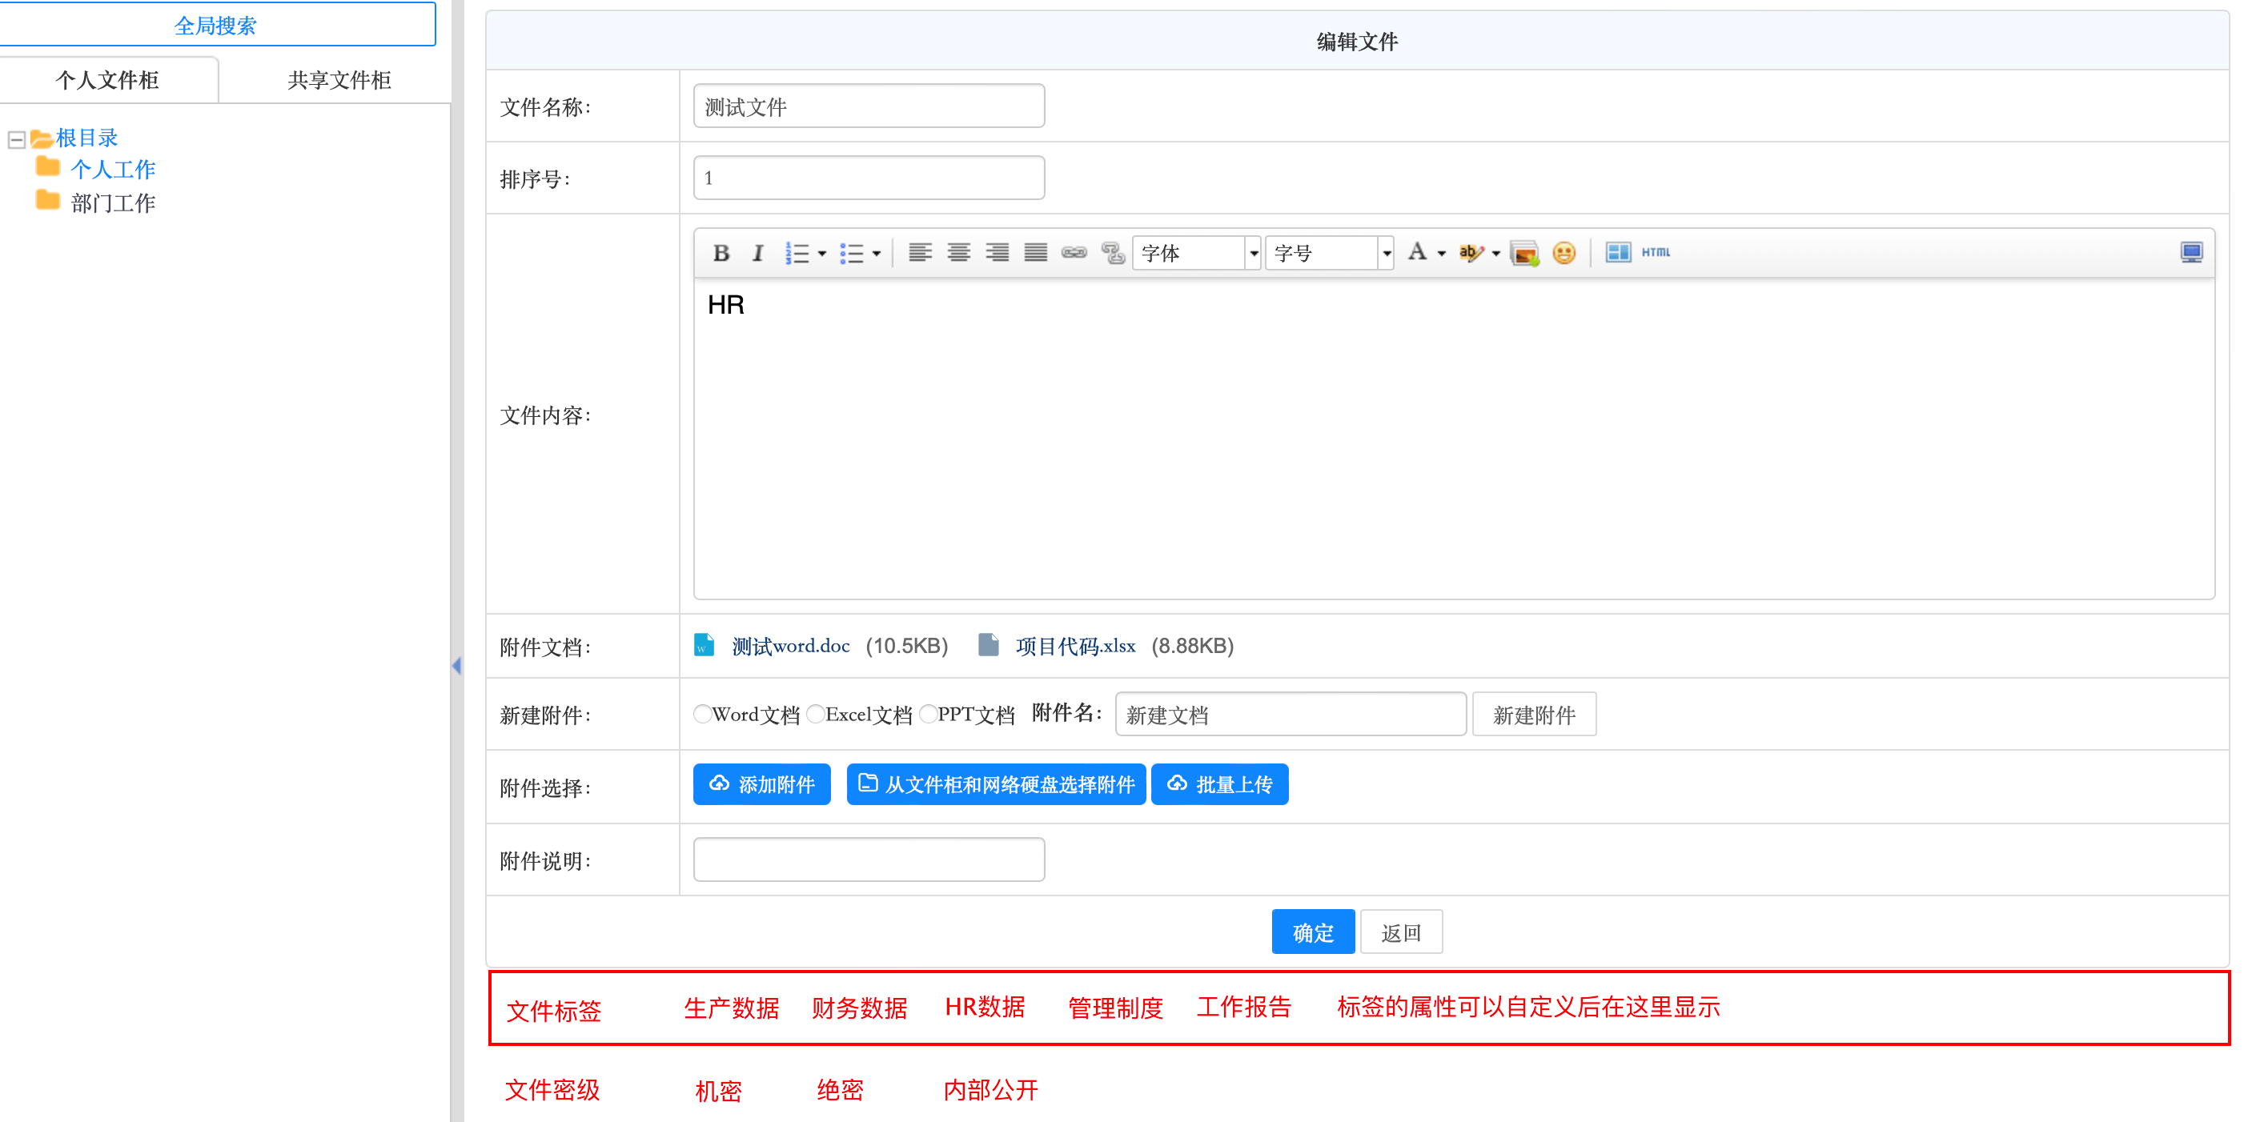Switch to the 个人文件柜 tab

pyautogui.click(x=107, y=80)
